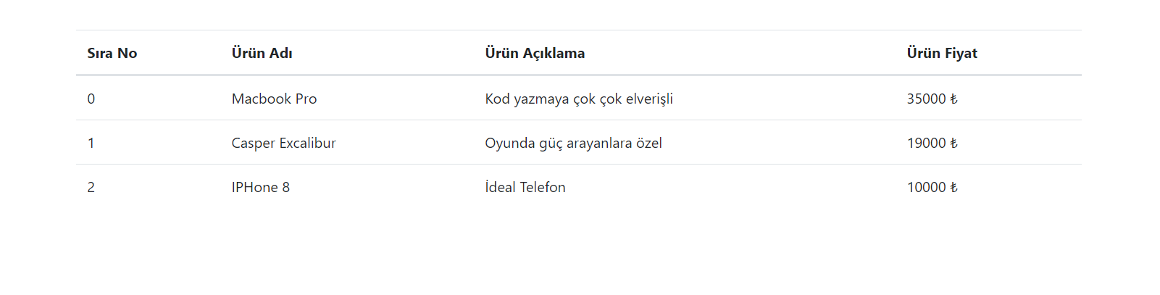Viewport: 1160px width, 295px height.
Task: Click the Sıra No column header
Action: click(112, 53)
